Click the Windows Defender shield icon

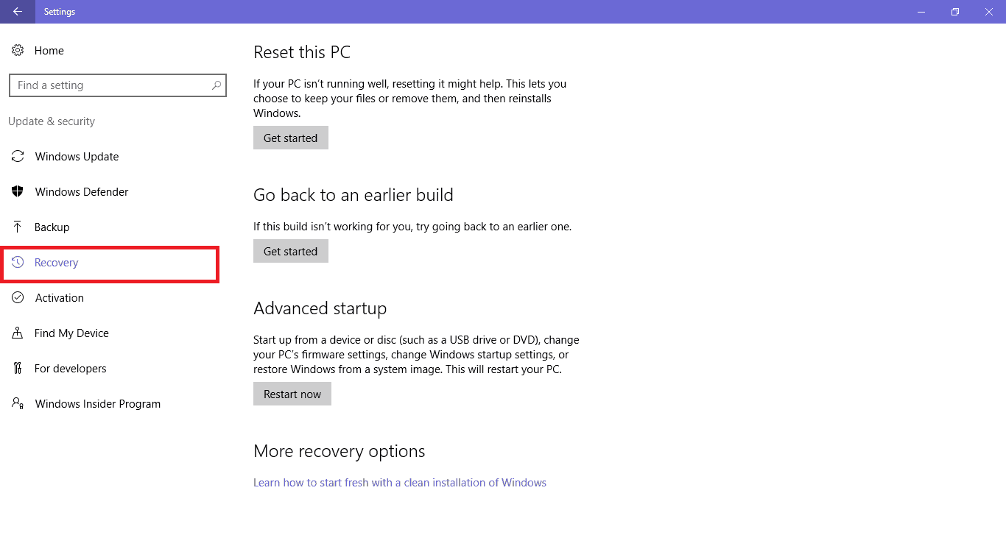[x=18, y=191]
